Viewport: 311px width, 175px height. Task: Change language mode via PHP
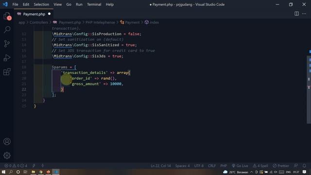[x=224, y=166]
